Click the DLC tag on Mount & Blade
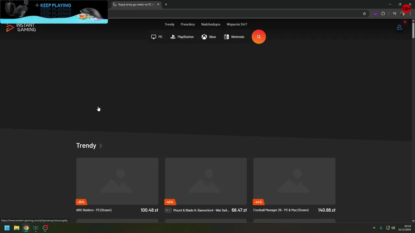Screen dimensions: 415x233 [x=168, y=210]
